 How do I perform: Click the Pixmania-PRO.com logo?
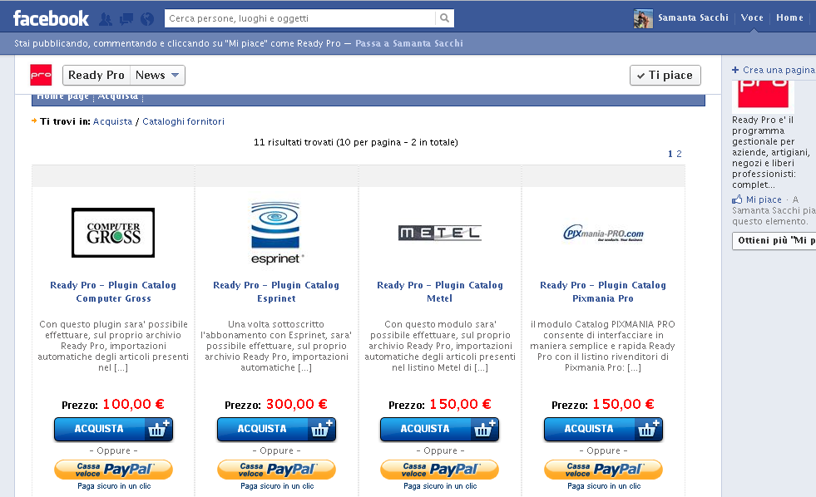tap(603, 233)
